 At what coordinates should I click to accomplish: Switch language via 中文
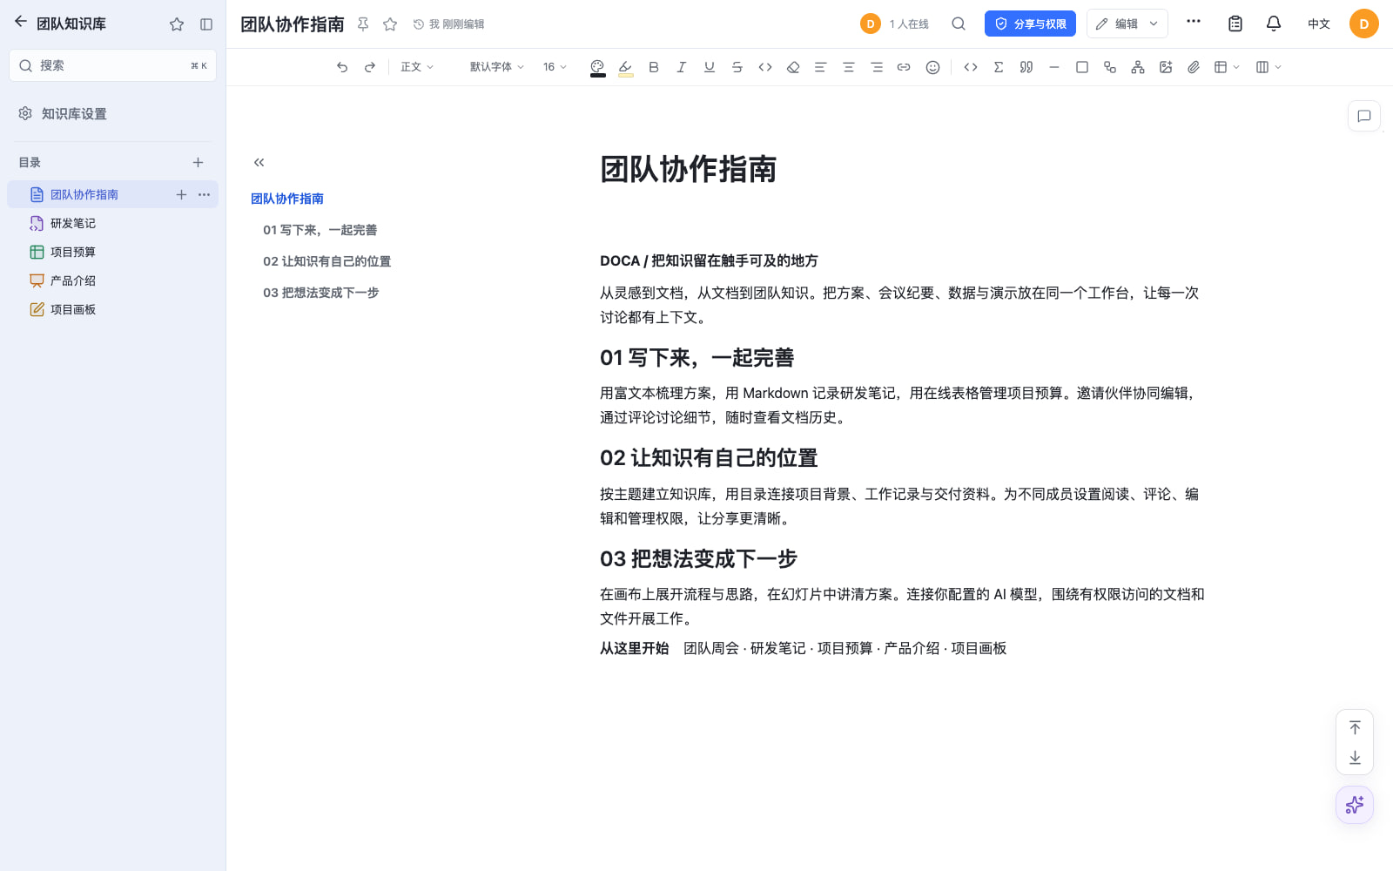click(1318, 24)
